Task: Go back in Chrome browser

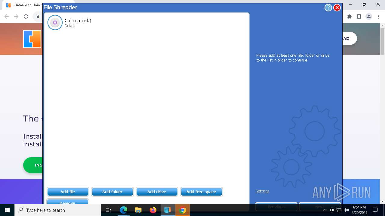Action: pos(7,16)
